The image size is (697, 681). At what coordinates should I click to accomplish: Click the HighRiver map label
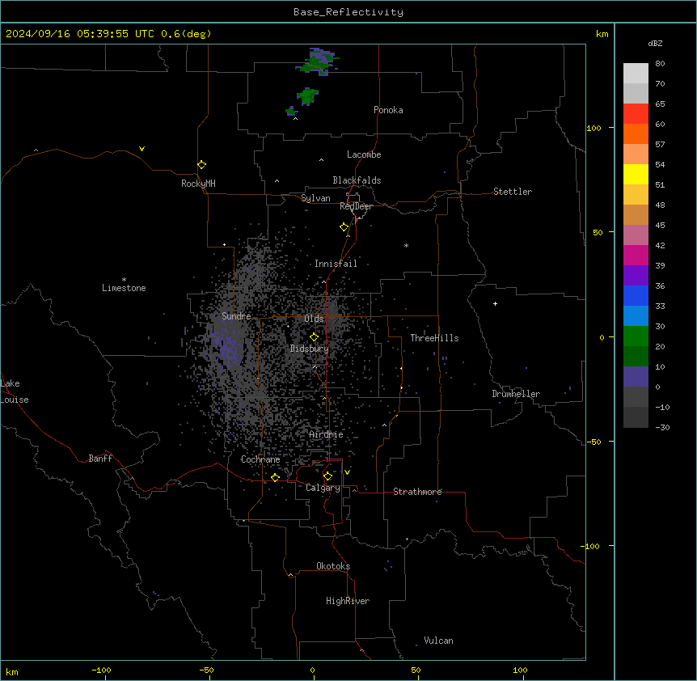348,601
